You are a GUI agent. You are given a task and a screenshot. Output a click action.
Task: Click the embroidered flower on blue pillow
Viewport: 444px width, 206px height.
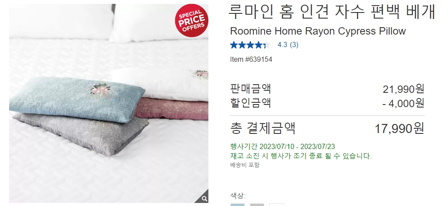pos(101,90)
